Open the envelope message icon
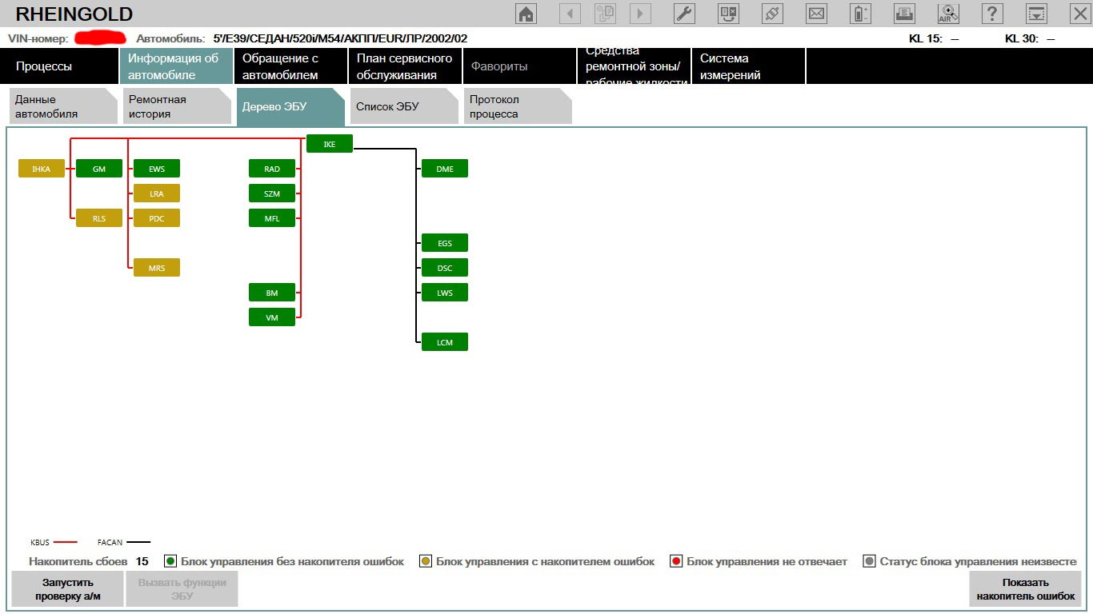This screenshot has height=614, width=1093. [816, 14]
